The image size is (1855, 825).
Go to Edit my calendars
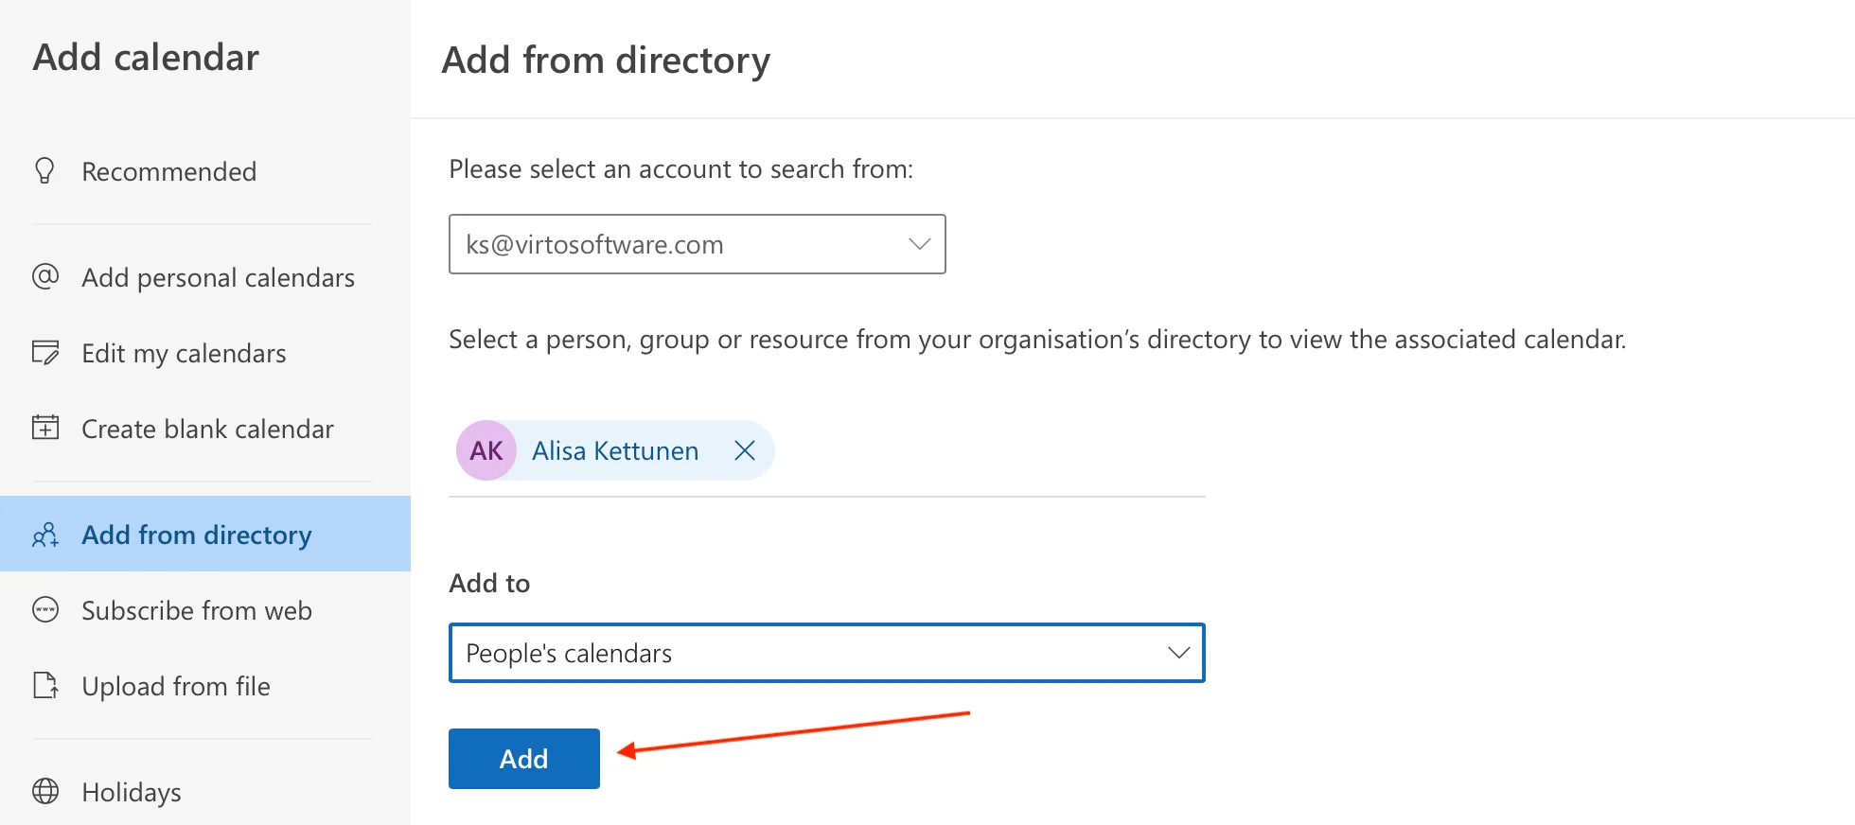pos(205,353)
